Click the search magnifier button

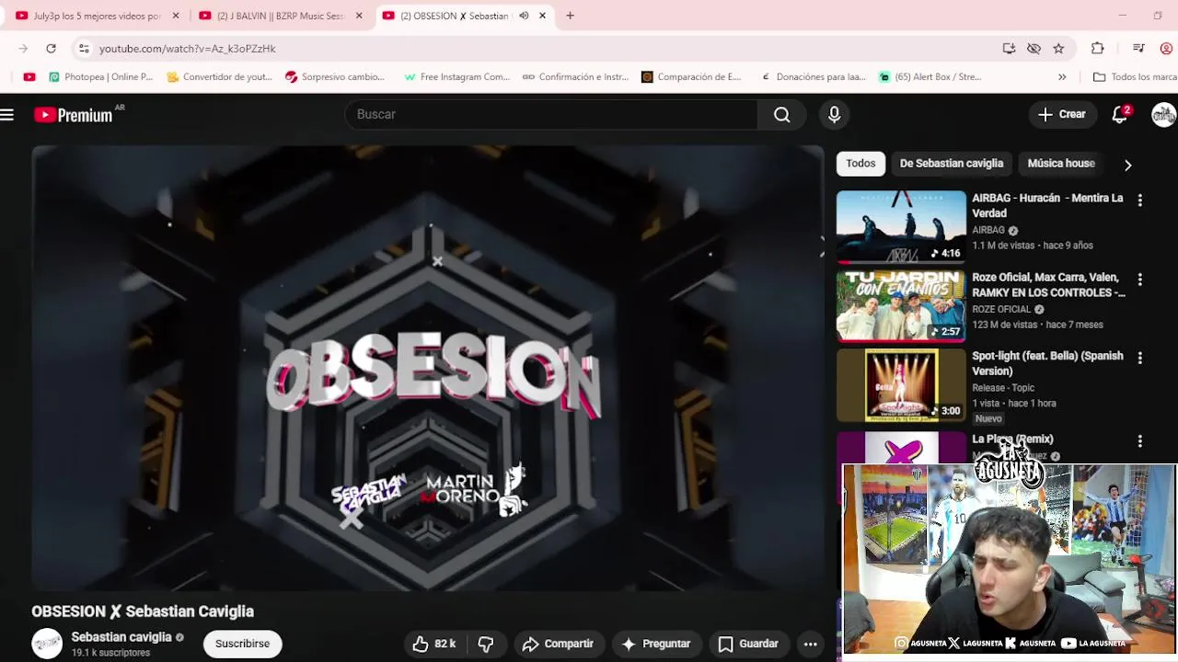(x=781, y=114)
